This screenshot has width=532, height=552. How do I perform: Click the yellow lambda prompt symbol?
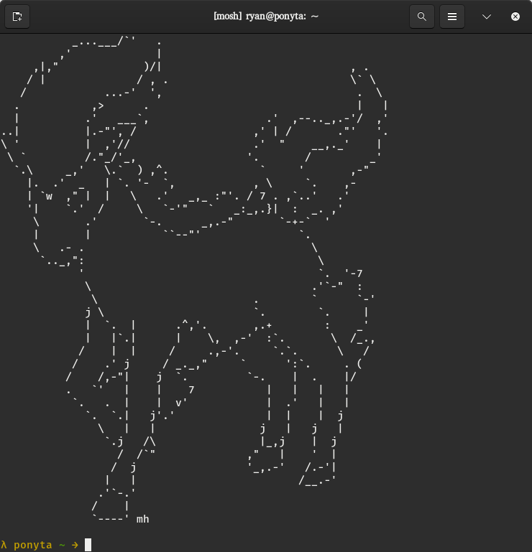pyautogui.click(x=4, y=544)
